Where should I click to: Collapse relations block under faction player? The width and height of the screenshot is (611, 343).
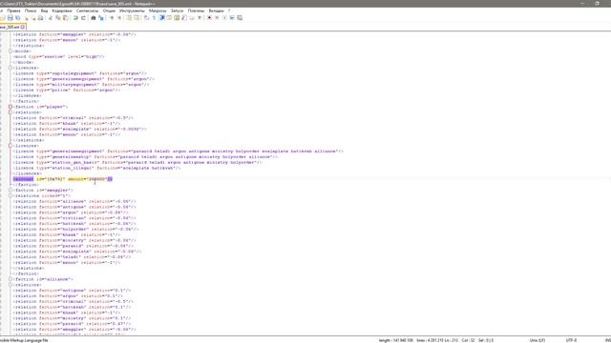tap(11, 112)
